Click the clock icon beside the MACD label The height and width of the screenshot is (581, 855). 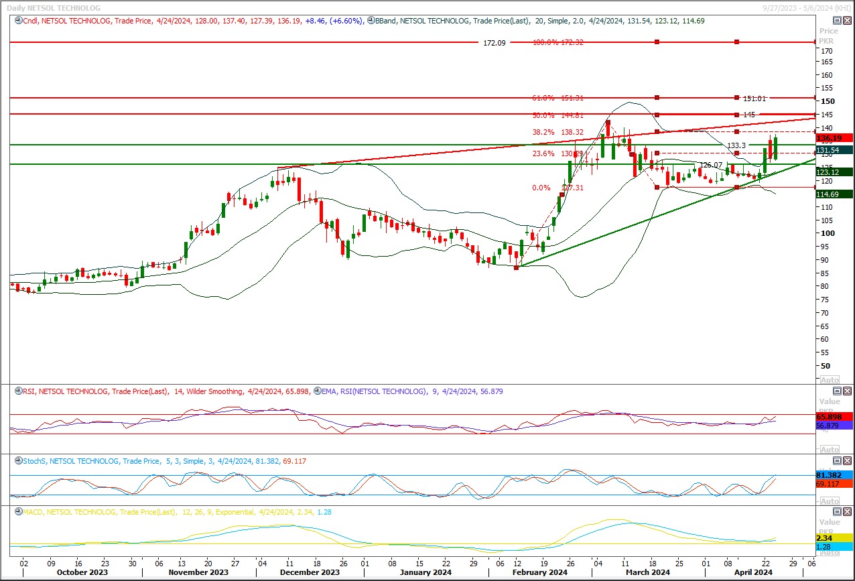pyautogui.click(x=17, y=512)
